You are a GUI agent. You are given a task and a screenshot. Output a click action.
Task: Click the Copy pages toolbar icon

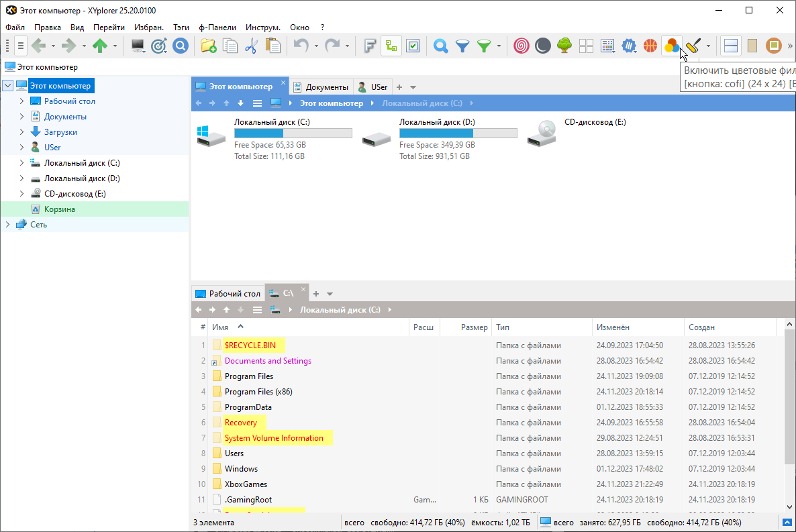point(230,46)
